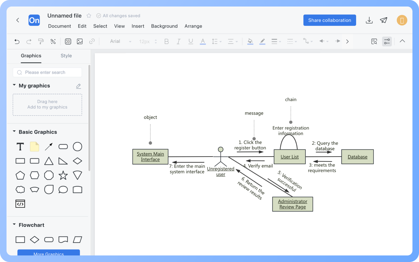Image resolution: width=419 pixels, height=262 pixels.
Task: Click the clear format magic wand icon
Action: pos(53,41)
